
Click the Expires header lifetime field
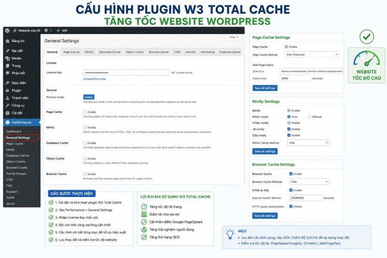pos(305,198)
